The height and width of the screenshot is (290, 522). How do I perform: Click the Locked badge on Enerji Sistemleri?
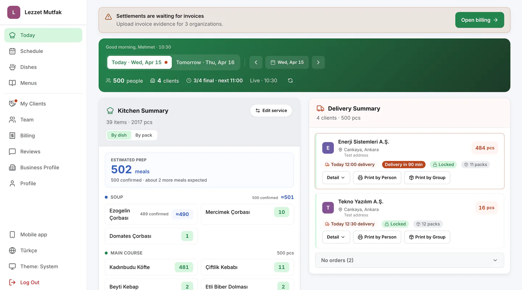tap(444, 165)
